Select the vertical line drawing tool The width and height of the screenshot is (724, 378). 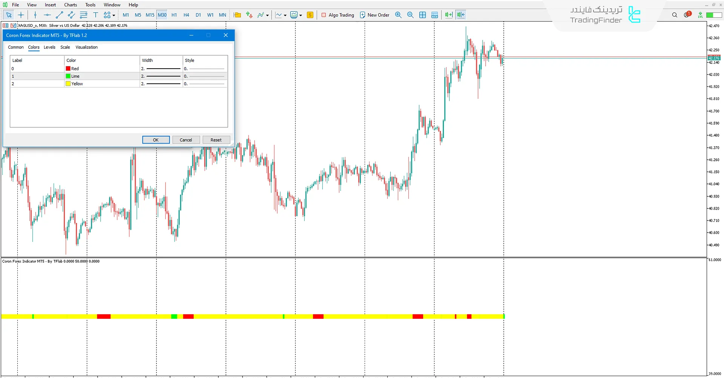coord(35,15)
